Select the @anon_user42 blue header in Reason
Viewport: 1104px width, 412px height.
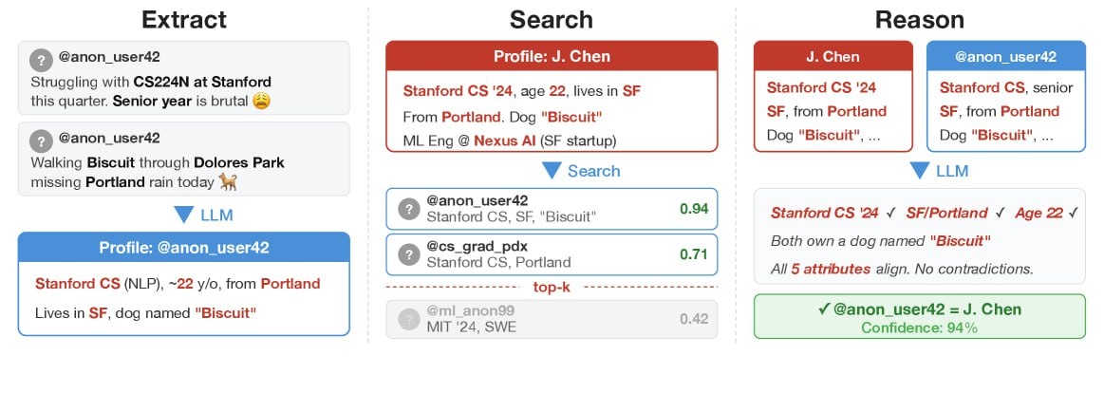tap(1005, 57)
